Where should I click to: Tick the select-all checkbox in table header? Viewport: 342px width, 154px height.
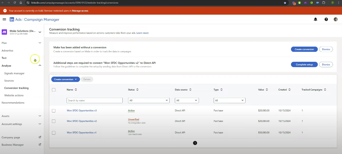[54, 90]
